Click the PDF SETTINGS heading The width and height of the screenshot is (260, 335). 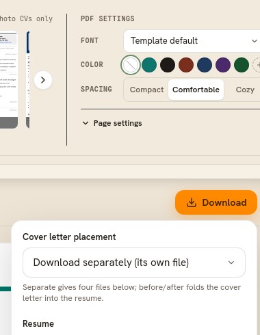click(107, 18)
